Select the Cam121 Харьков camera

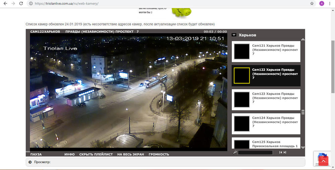point(266,52)
